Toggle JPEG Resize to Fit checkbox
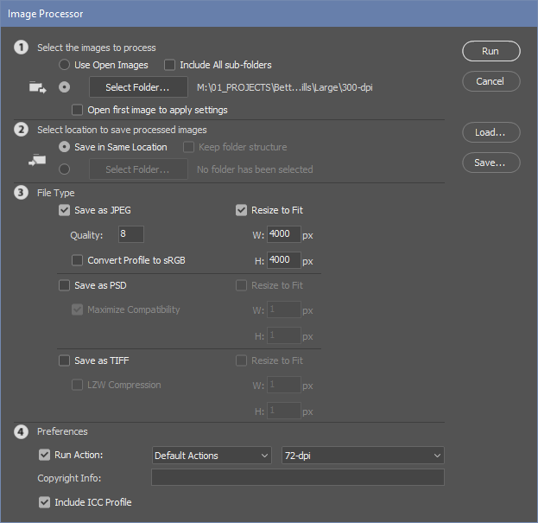This screenshot has height=523, width=538. (x=242, y=210)
